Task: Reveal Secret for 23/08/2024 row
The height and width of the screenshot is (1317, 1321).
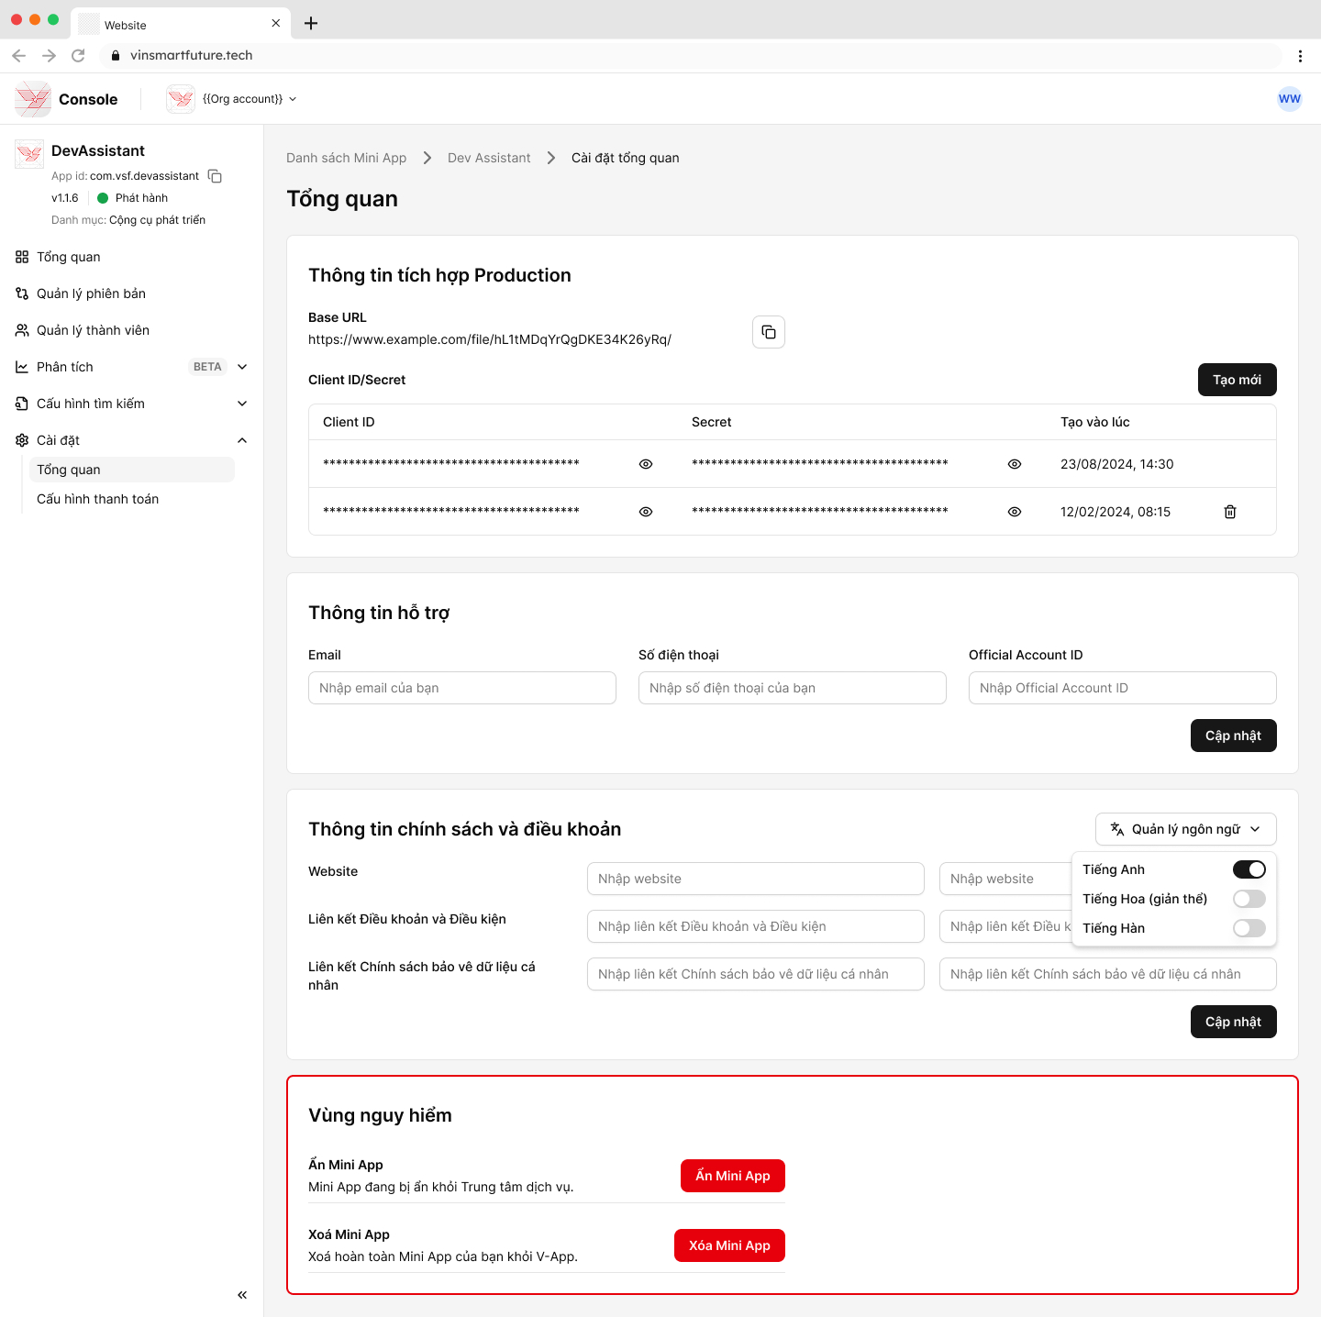Action: pyautogui.click(x=1015, y=464)
